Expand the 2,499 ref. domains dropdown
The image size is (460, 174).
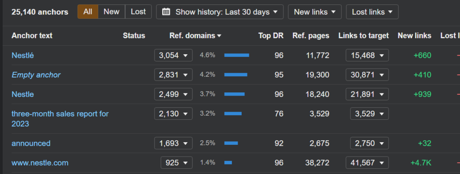click(x=173, y=94)
